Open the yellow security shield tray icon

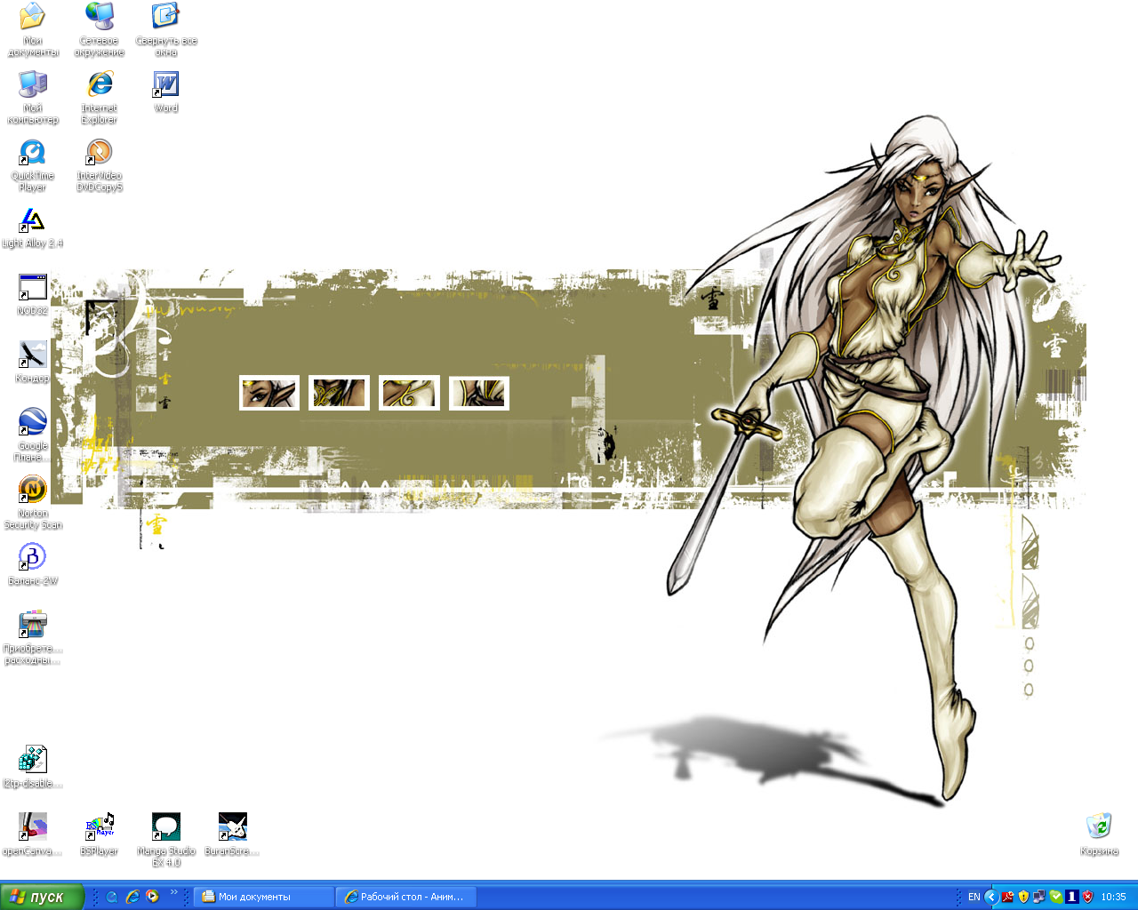[1023, 897]
